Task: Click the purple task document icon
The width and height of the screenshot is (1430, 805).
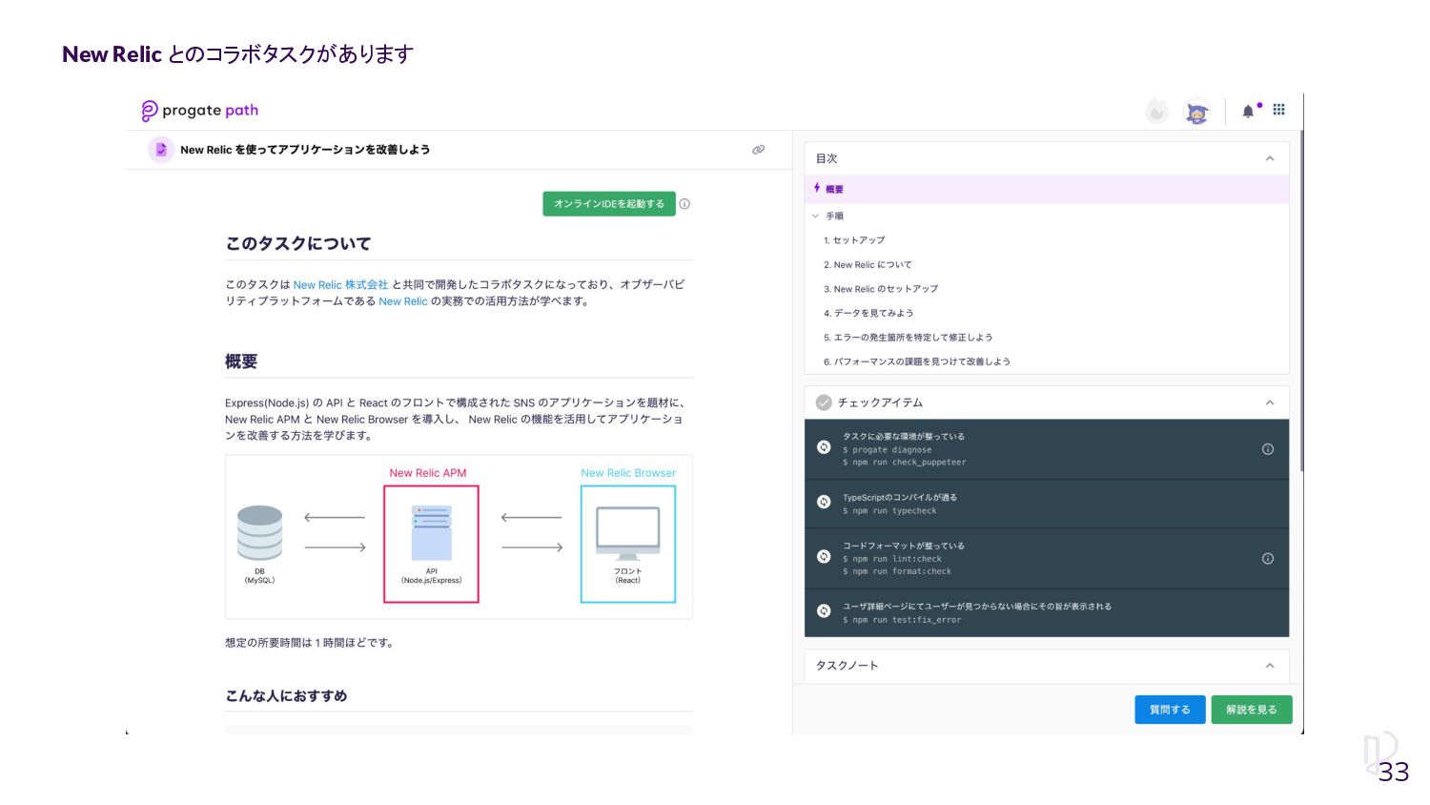Action: pyautogui.click(x=160, y=150)
